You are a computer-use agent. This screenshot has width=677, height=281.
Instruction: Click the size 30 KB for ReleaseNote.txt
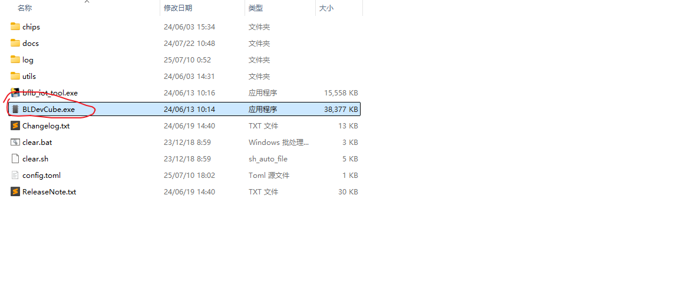(348, 191)
